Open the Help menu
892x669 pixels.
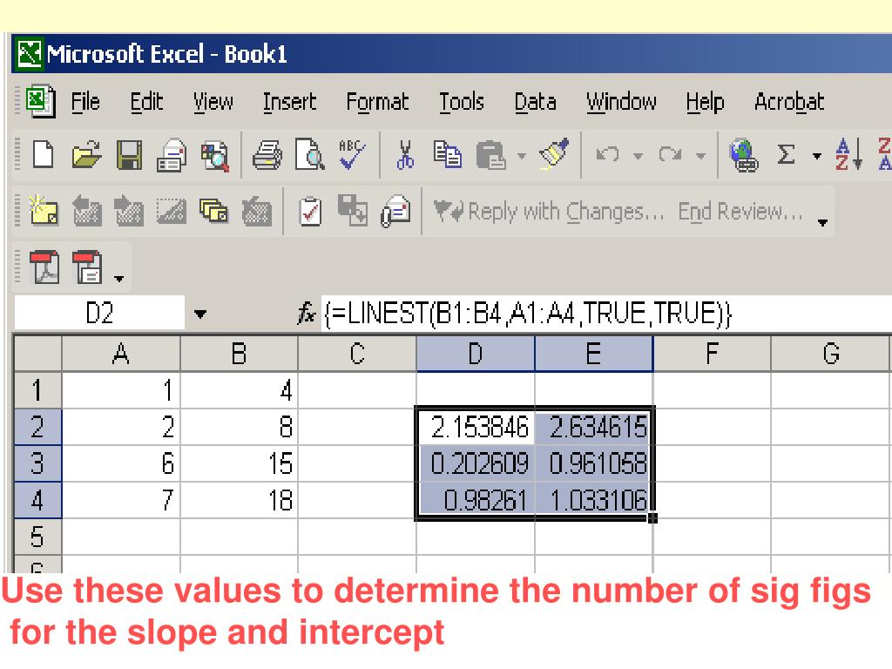(705, 103)
